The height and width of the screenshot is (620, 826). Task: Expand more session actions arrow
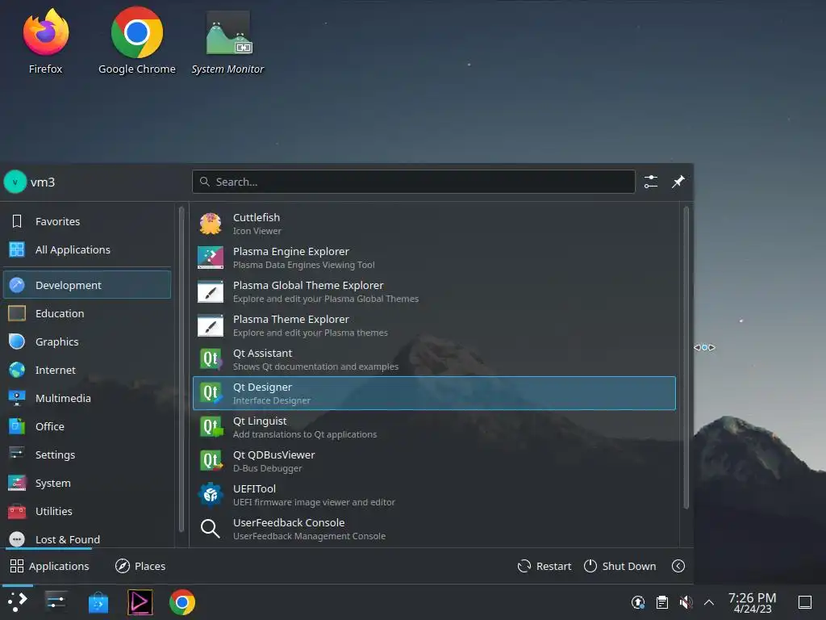point(678,566)
